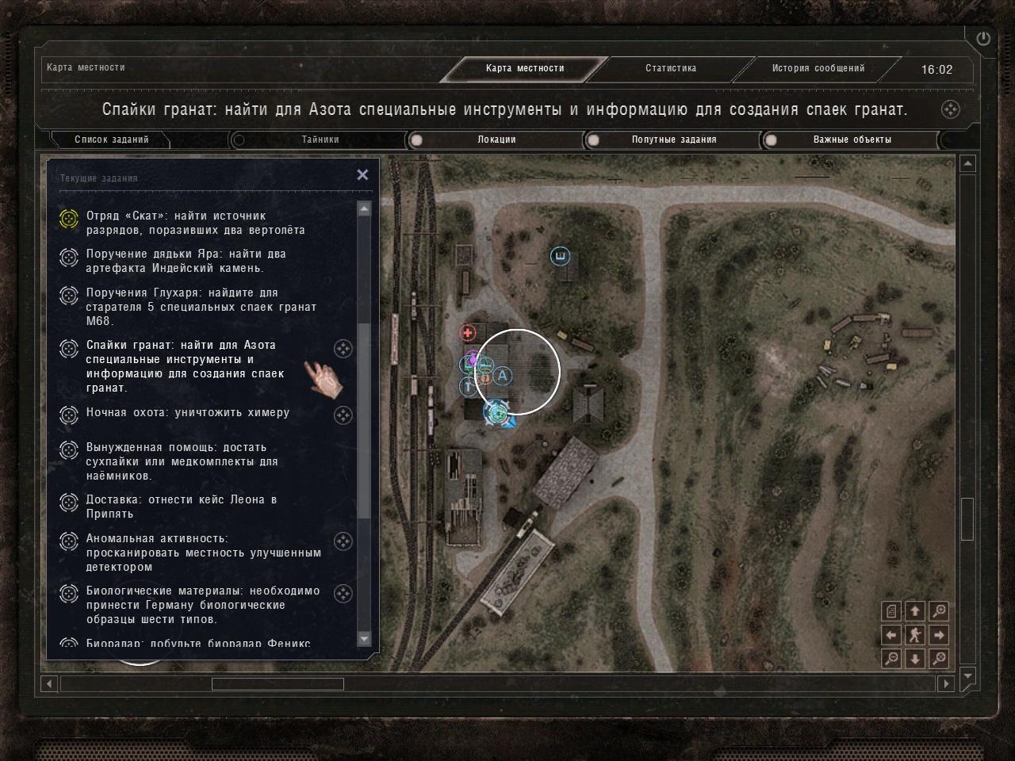Screen dimensions: 1015x761
Task: Reset map zoom with crossed magnifier
Action: pyautogui.click(x=939, y=659)
